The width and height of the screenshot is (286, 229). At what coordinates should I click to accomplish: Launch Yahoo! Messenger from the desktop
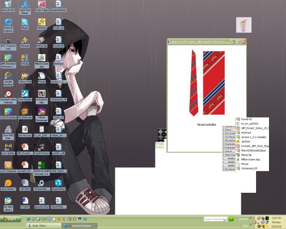(42, 114)
